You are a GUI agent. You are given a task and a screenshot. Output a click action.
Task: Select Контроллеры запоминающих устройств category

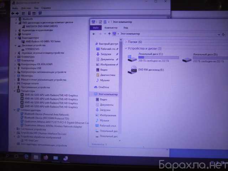[x=43, y=72]
